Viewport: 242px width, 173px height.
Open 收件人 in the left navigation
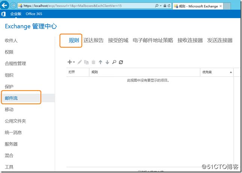point(11,41)
